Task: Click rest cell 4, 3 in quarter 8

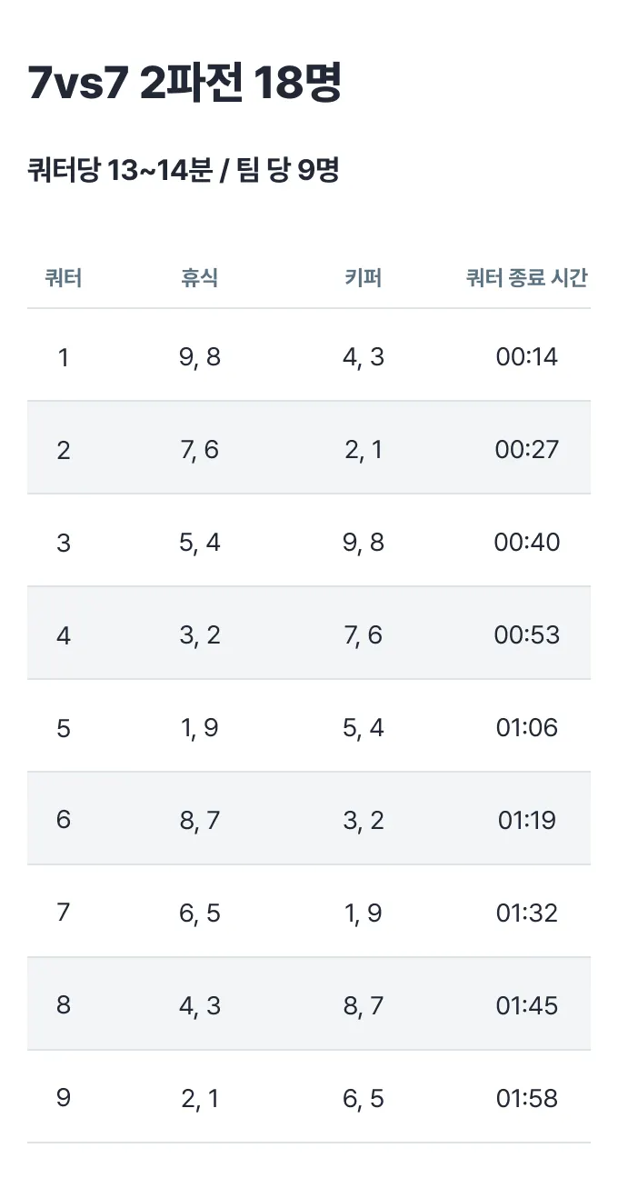Action: click(200, 1006)
